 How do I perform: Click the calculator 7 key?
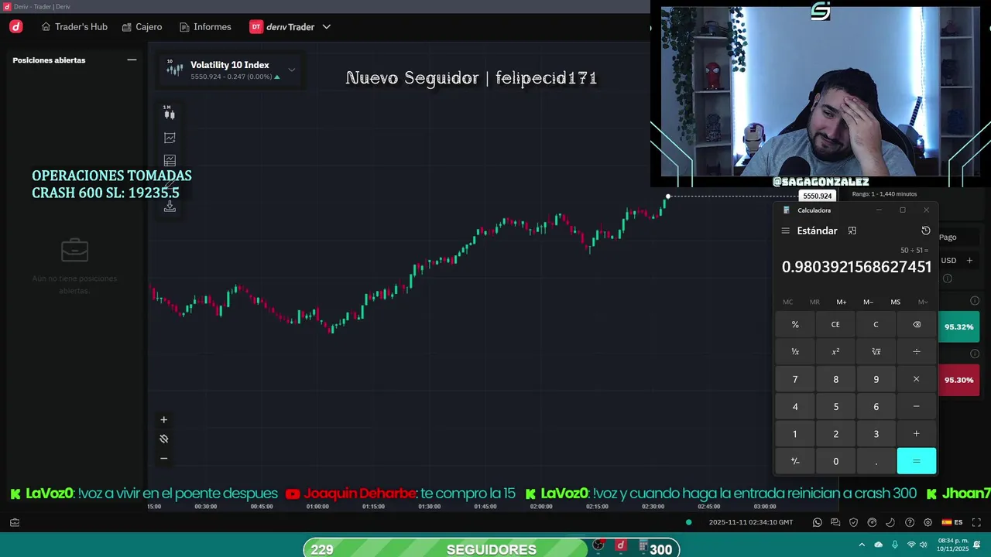795,379
